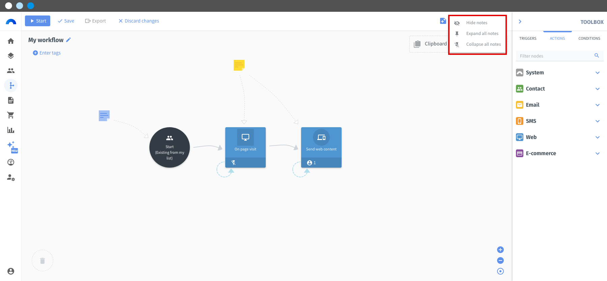Select the Start (Existing from my list) node
Viewport: 607px width, 281px height.
coord(170,147)
